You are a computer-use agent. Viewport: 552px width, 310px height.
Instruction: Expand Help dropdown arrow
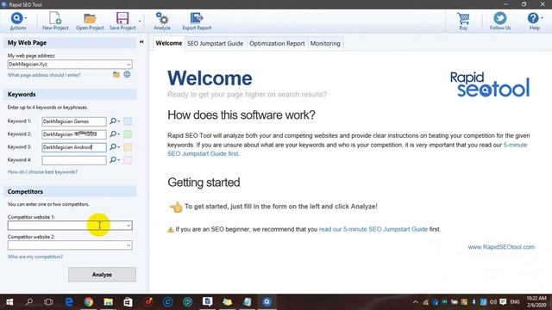click(543, 18)
